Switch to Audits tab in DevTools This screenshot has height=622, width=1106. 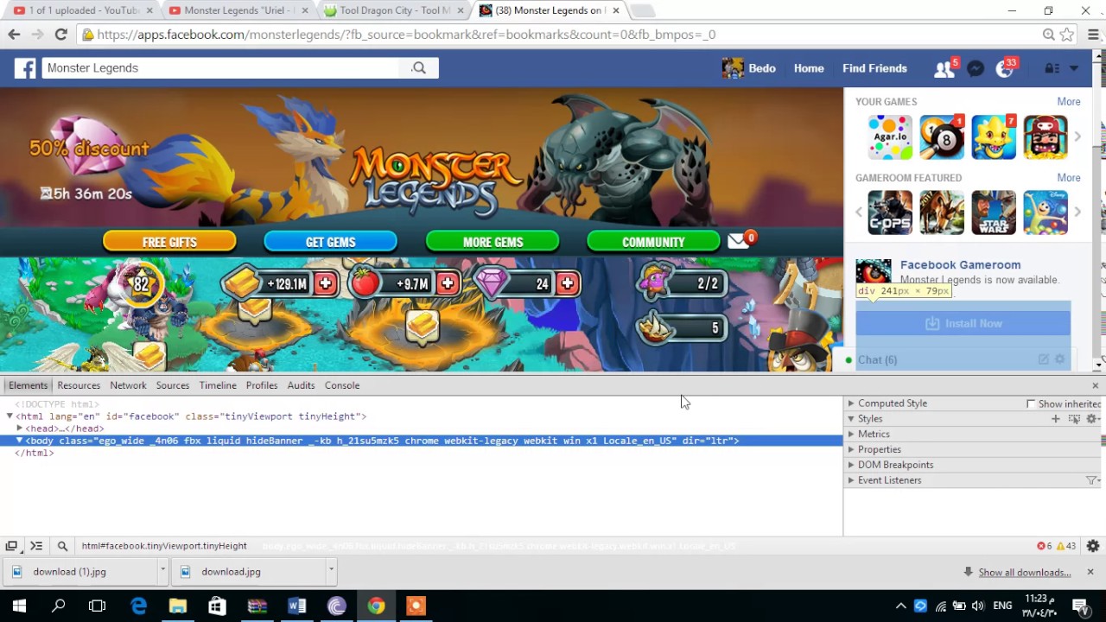click(301, 385)
